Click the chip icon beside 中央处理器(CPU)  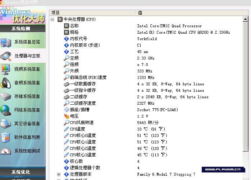[x=60, y=19]
